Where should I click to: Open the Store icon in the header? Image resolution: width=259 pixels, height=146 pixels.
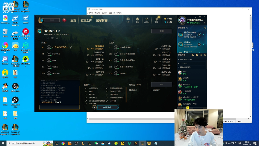point(156,20)
